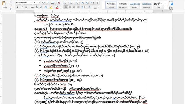Click the Paste clipboard icon
The height and width of the screenshot is (104, 185).
coord(4,3)
